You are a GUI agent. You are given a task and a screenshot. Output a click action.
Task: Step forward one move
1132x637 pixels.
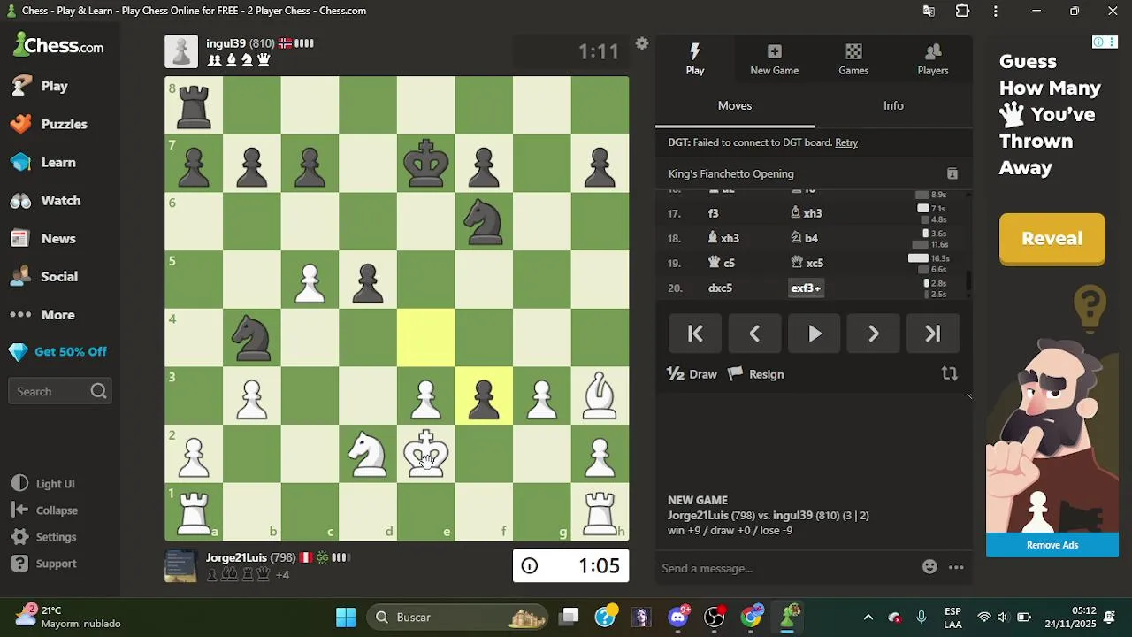[x=874, y=334]
